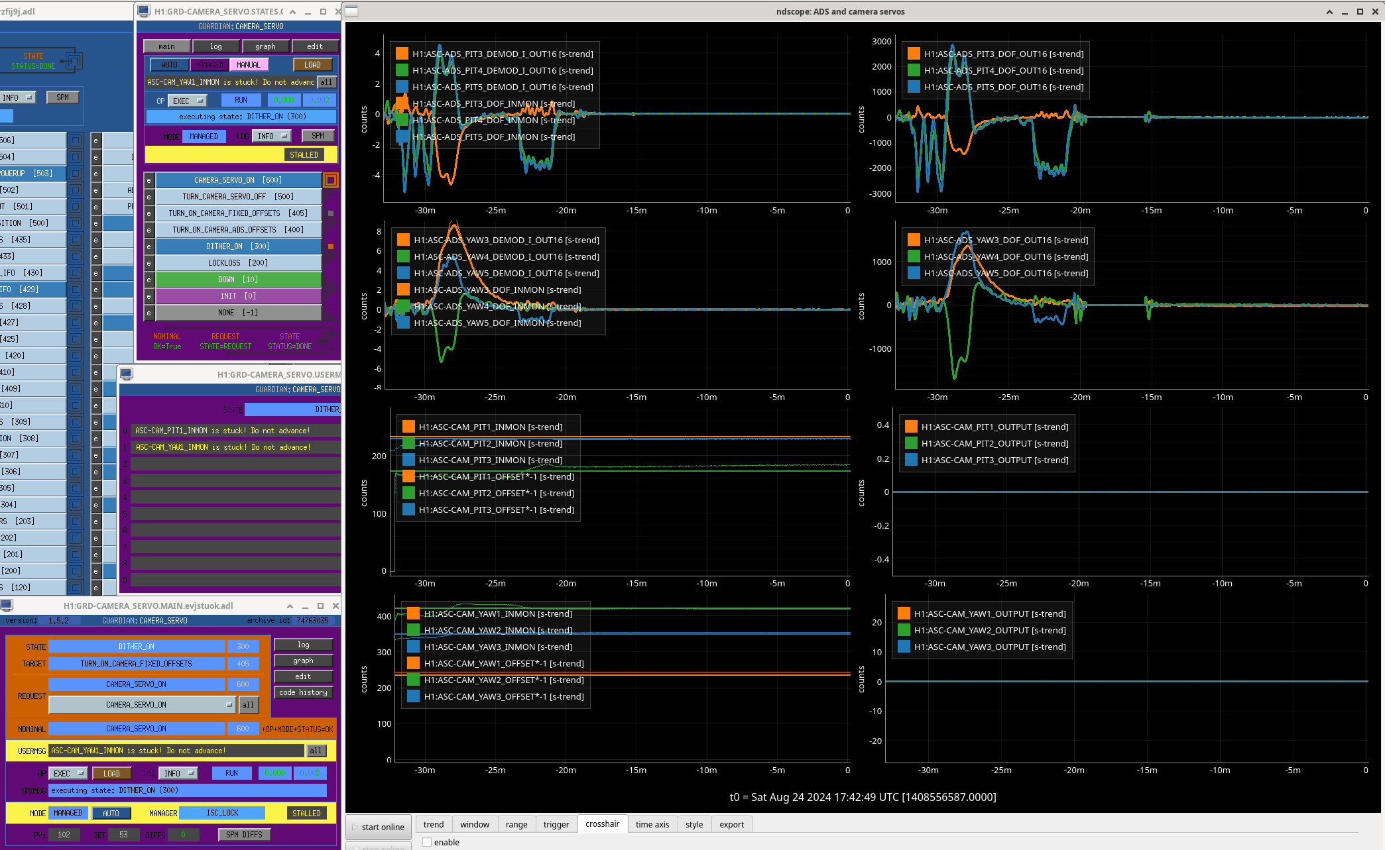Click request indicator square next to CAMERA_SERVO_ON [600]
The image size is (1385, 850).
click(x=331, y=180)
